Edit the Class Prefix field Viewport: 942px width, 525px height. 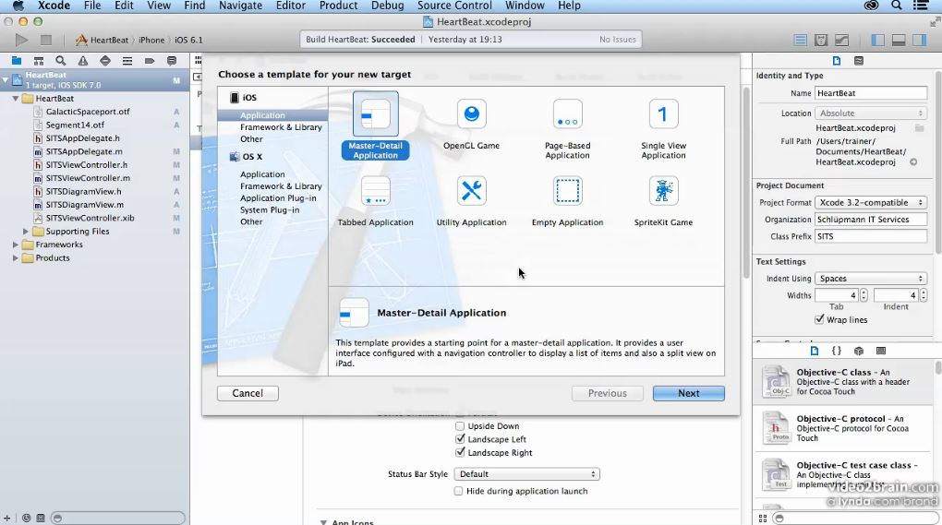coord(871,236)
